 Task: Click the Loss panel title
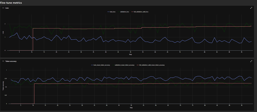(7, 8)
